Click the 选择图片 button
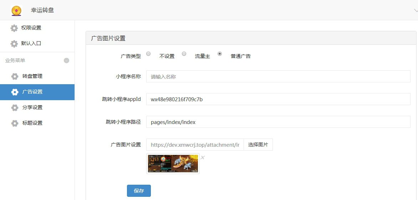 tap(258, 145)
